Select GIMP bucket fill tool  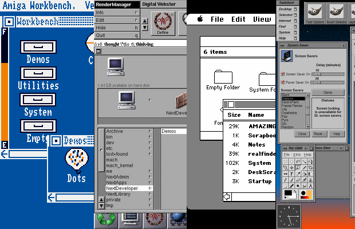(x=304, y=174)
